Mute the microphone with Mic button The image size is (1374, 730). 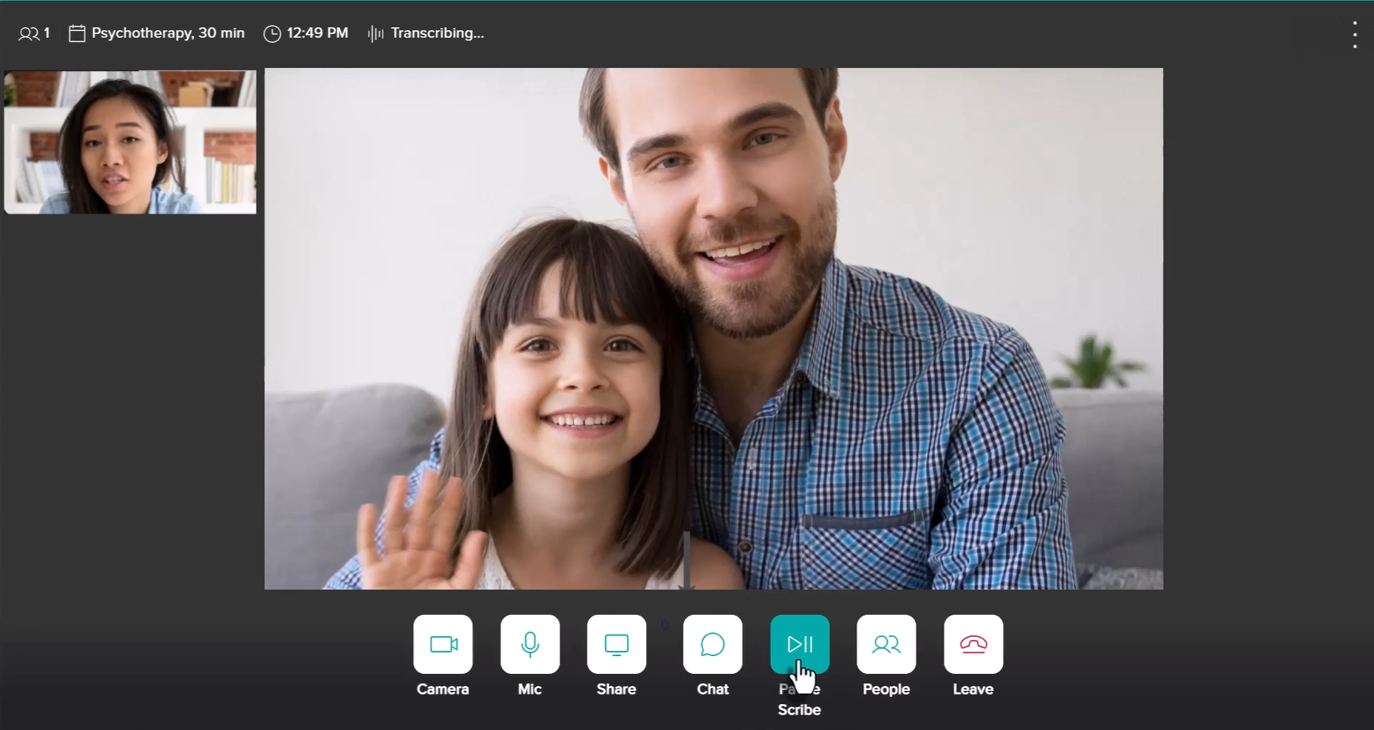530,644
